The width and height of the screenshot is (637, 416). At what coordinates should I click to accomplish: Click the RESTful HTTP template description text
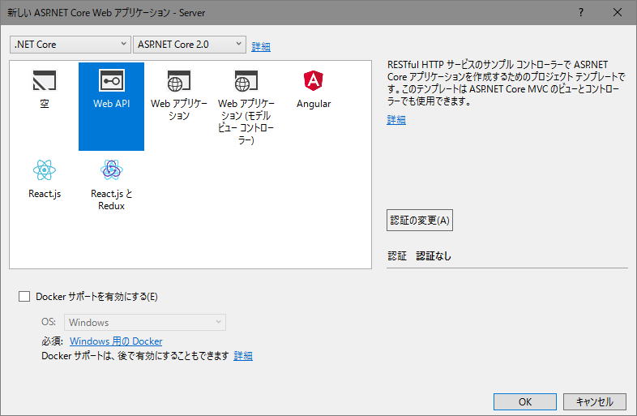(x=507, y=83)
